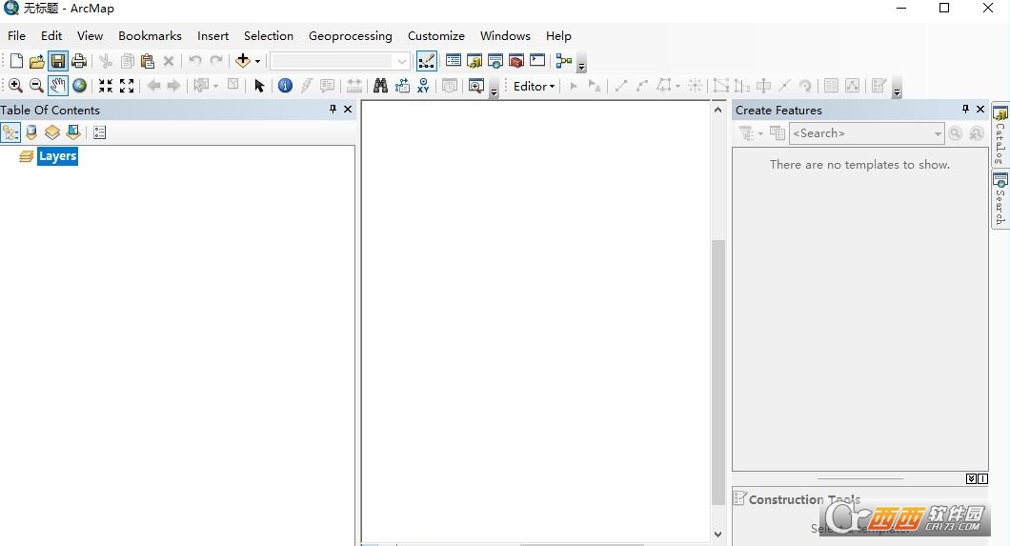Open the Customize menu

click(x=436, y=36)
